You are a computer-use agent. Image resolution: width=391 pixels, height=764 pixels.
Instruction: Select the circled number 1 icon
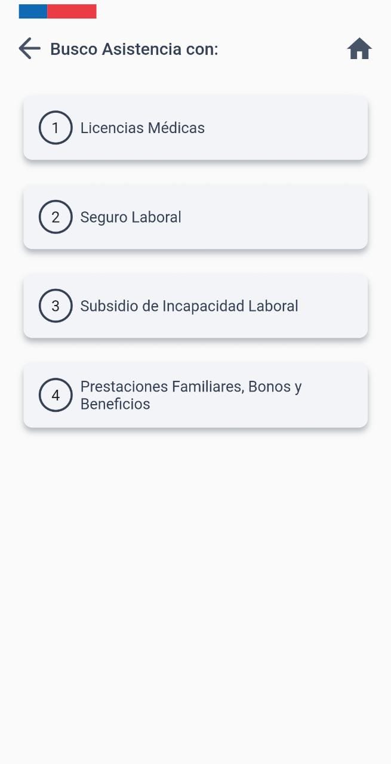(x=56, y=128)
